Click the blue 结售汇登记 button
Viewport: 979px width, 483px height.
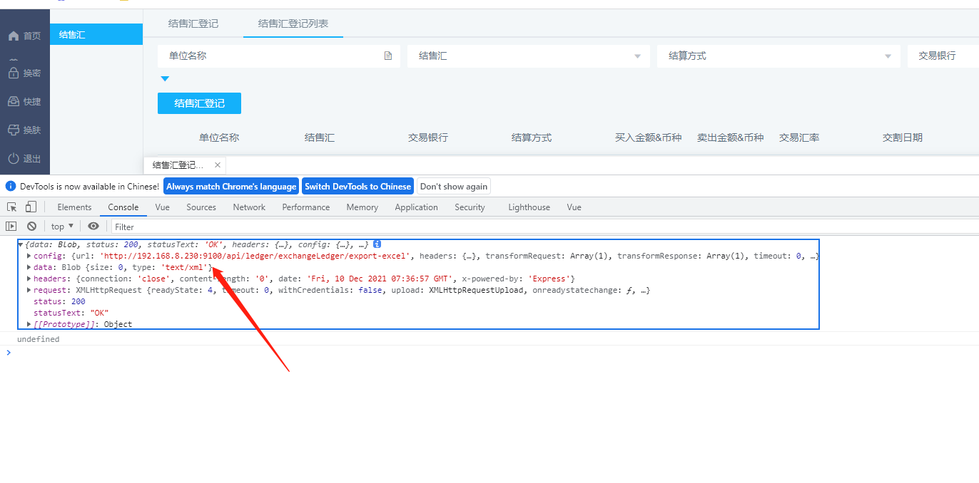point(199,103)
